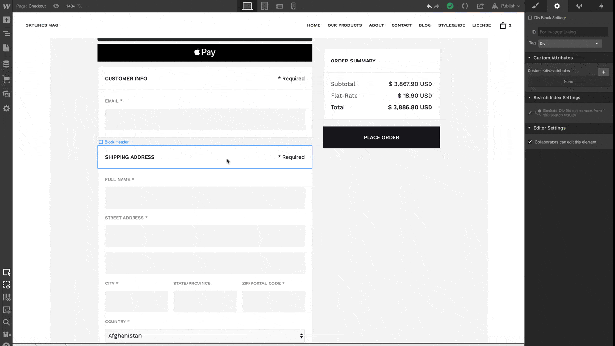Open LICENSE nav link
Screen dimensions: 615x346
tap(481, 25)
